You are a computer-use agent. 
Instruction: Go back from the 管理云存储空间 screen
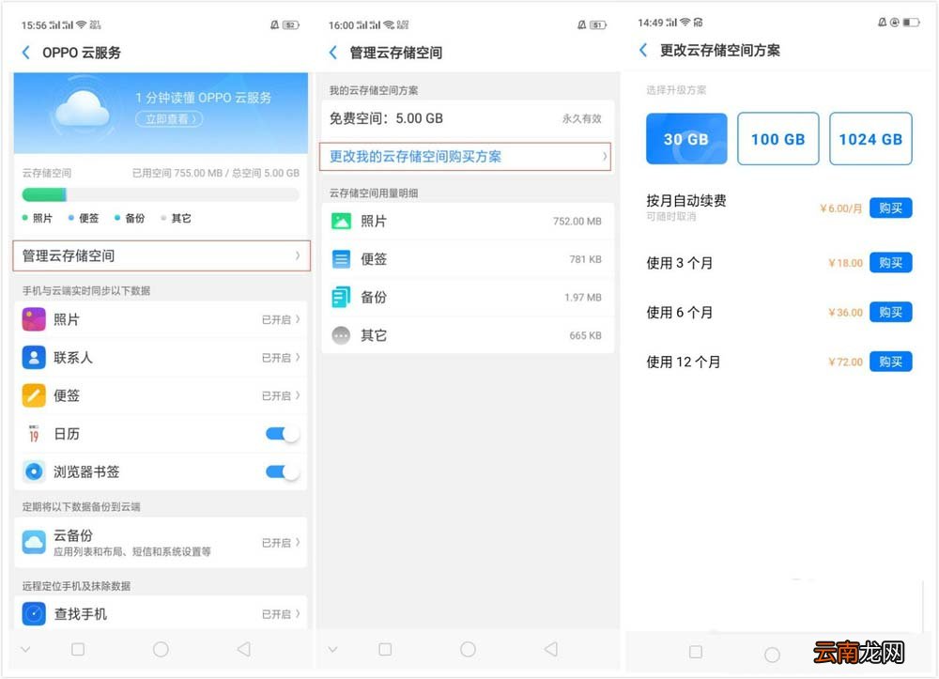tap(333, 53)
